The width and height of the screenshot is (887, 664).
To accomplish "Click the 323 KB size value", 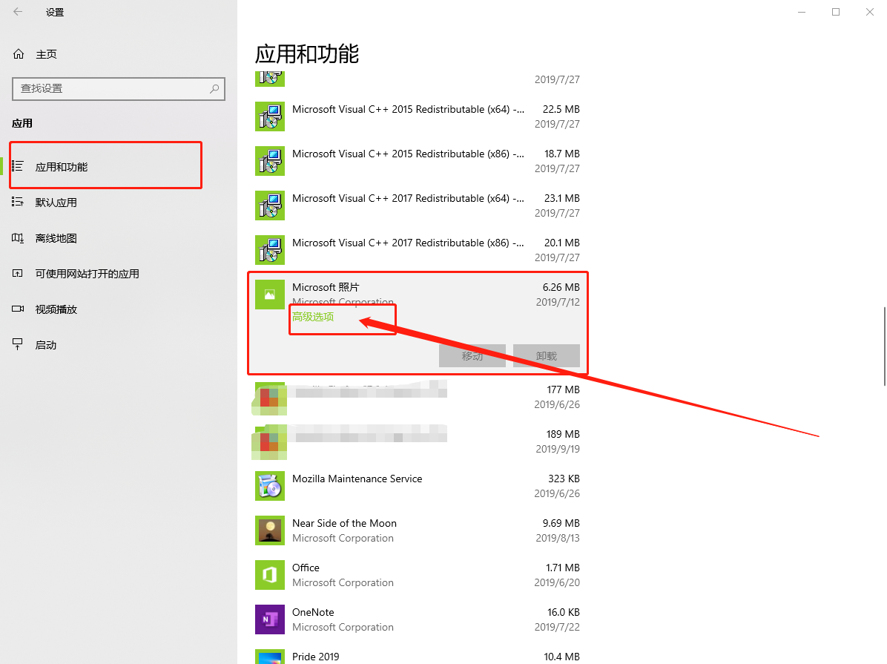I will [x=564, y=479].
